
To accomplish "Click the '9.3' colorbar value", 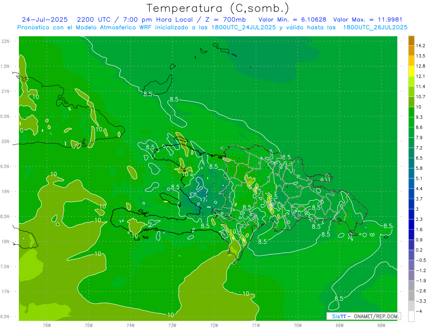I will pos(420,117).
